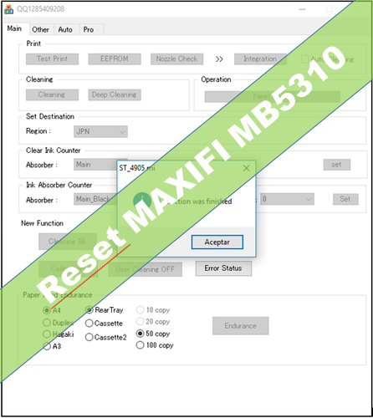
Task: Select the 50 copy radio button
Action: (140, 334)
